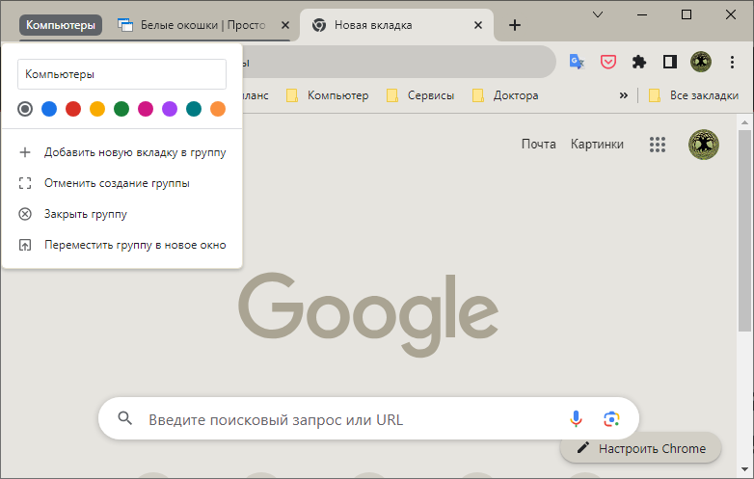Close the Белые окошки tab
This screenshot has height=479, width=754.
(x=285, y=25)
